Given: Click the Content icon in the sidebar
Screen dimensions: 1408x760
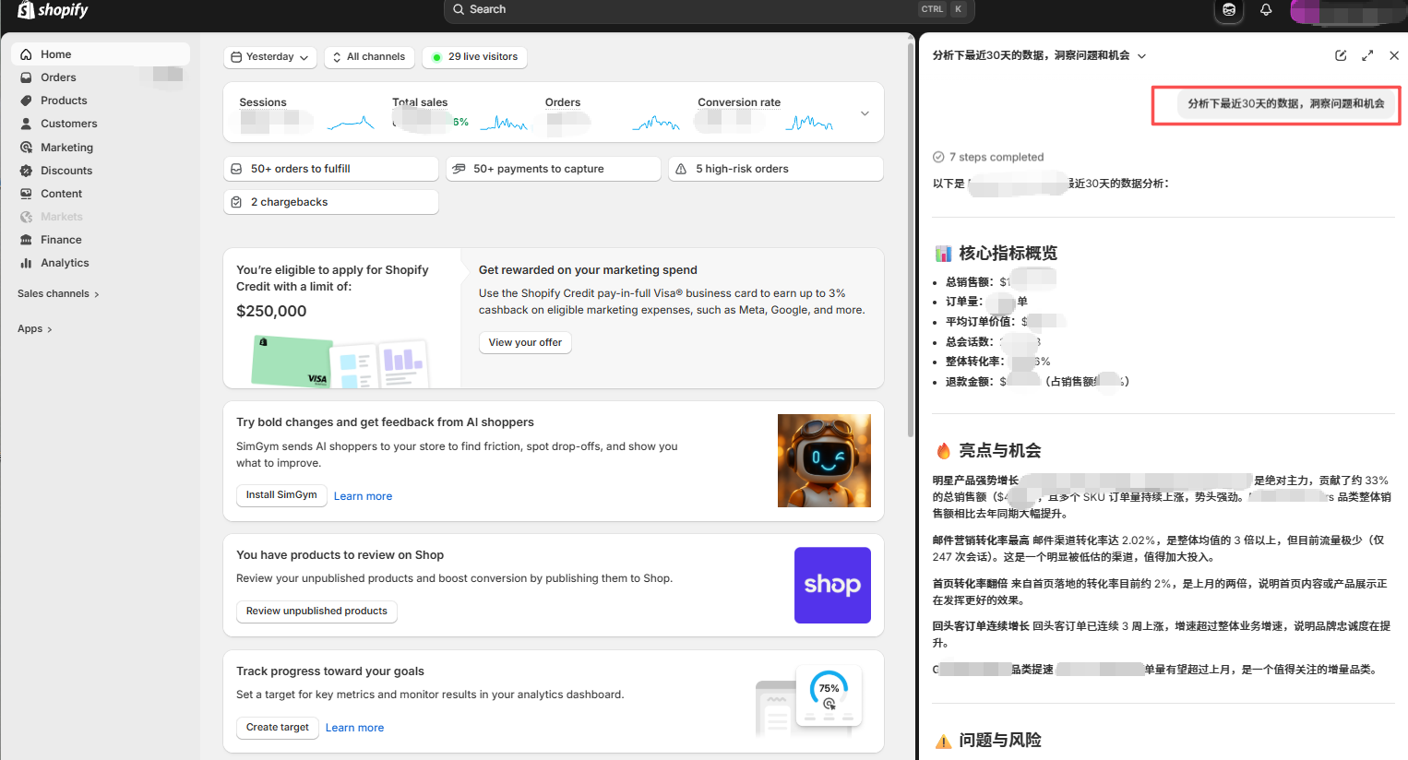Looking at the screenshot, I should pos(26,194).
